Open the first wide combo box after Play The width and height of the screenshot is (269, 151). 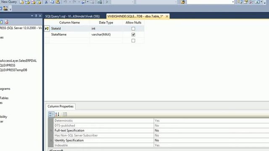click(x=123, y=2)
